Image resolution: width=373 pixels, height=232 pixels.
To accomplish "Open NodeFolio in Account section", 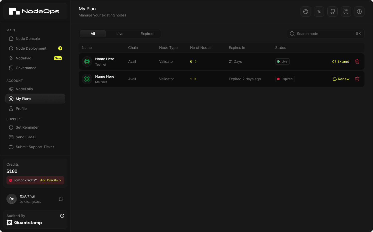I will pos(35,89).
